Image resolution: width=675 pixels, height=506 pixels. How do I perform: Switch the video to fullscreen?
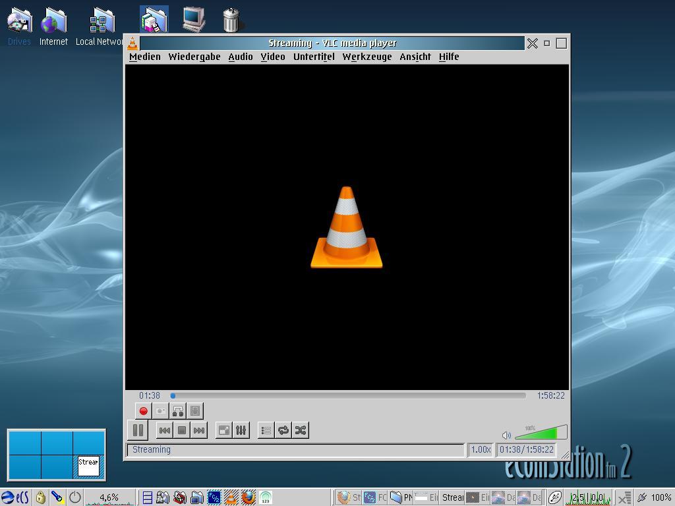[x=224, y=430]
